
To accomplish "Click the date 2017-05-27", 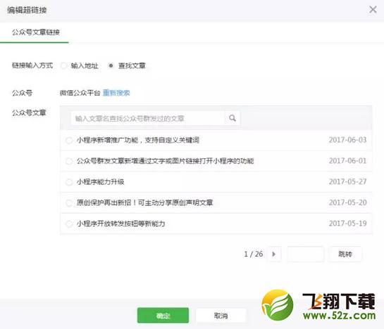I will click(347, 181).
